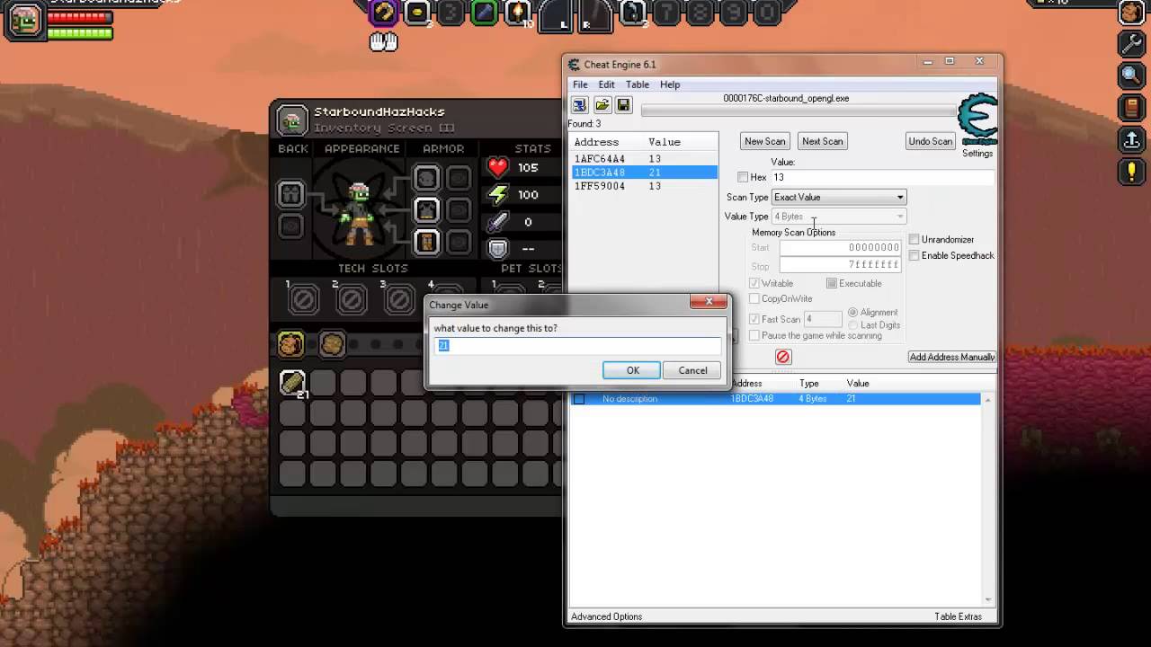
Task: Click the memory scan Stop address field
Action: [x=840, y=265]
